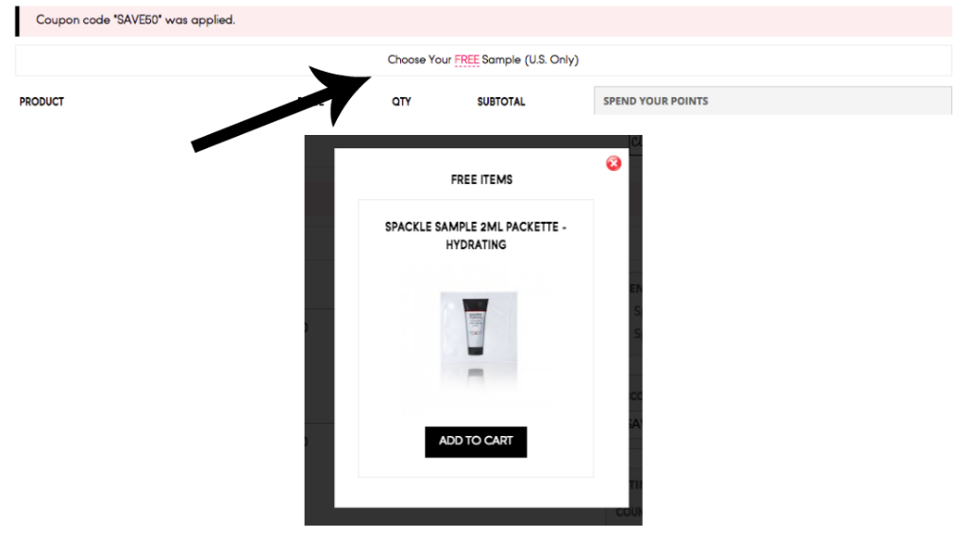Click the dark overlay beneath the popup

click(x=473, y=516)
